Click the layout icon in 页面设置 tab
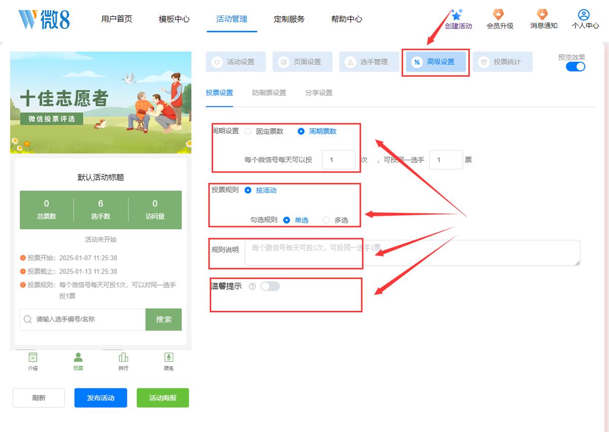609x432 pixels. tap(284, 62)
